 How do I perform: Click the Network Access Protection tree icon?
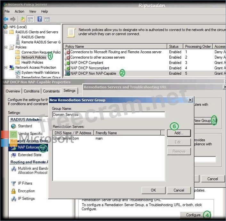[x=12, y=67]
